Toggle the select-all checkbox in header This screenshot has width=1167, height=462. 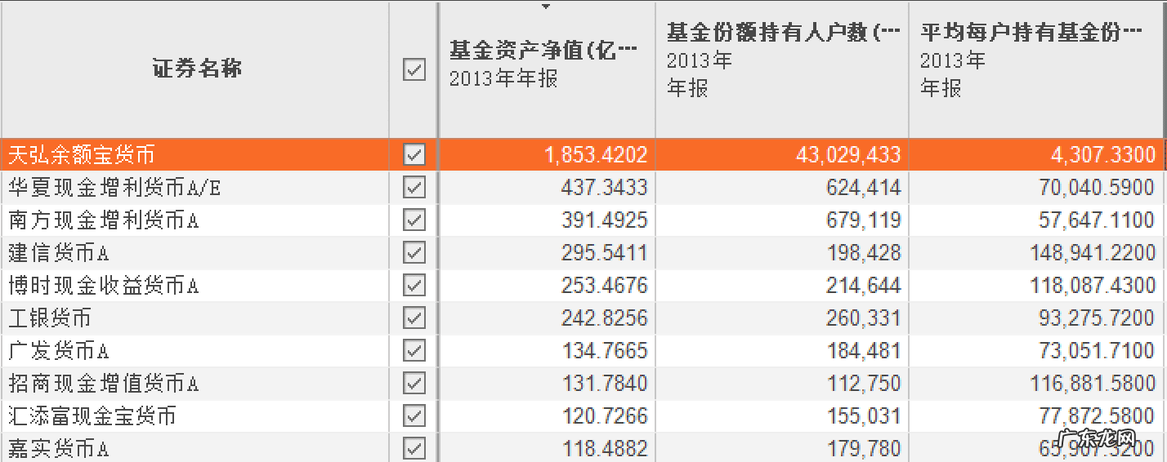[x=414, y=69]
